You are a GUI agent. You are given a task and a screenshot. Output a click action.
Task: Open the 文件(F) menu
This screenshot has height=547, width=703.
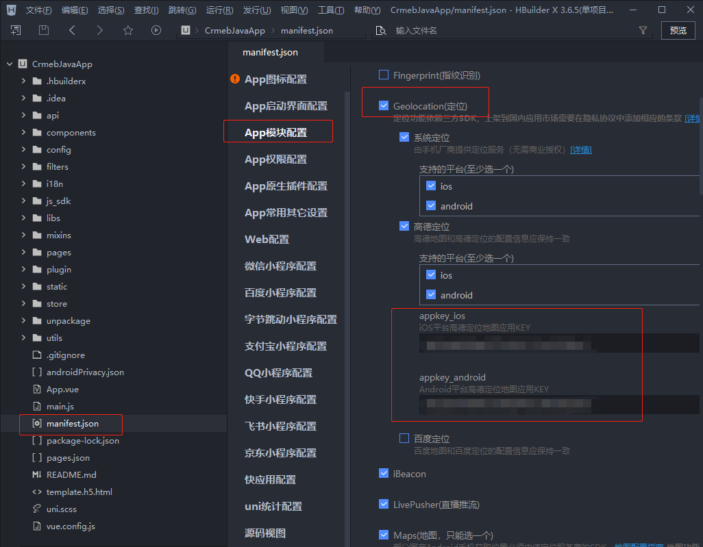pos(38,10)
